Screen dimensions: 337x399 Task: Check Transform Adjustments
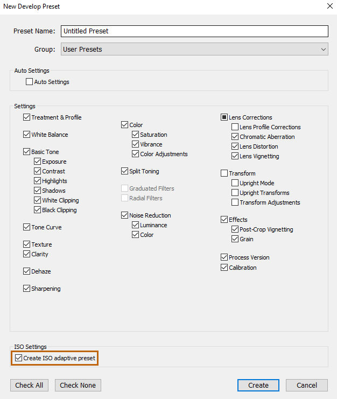[x=235, y=202]
